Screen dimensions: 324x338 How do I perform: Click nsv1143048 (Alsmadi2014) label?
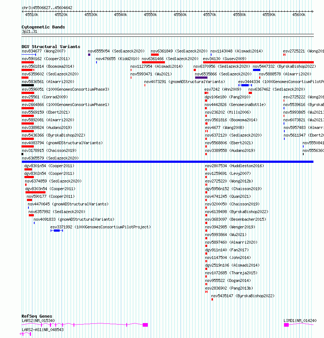(237, 51)
